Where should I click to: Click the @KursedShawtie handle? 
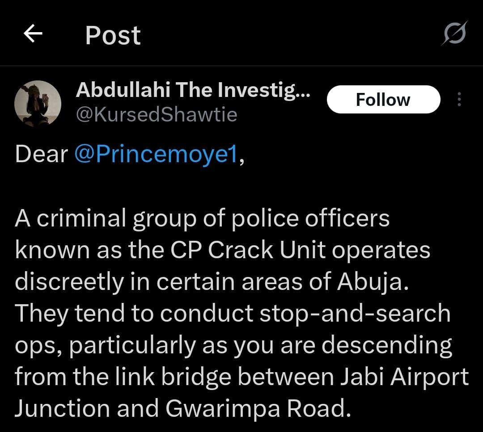(x=157, y=114)
